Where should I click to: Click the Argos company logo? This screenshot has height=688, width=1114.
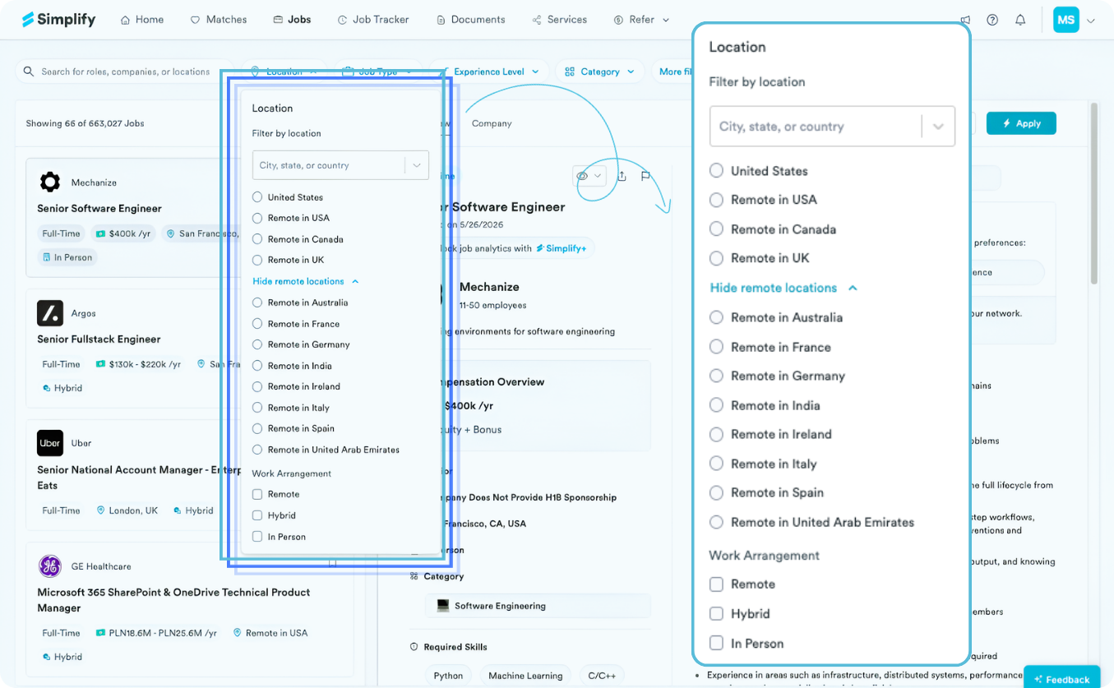coord(50,313)
